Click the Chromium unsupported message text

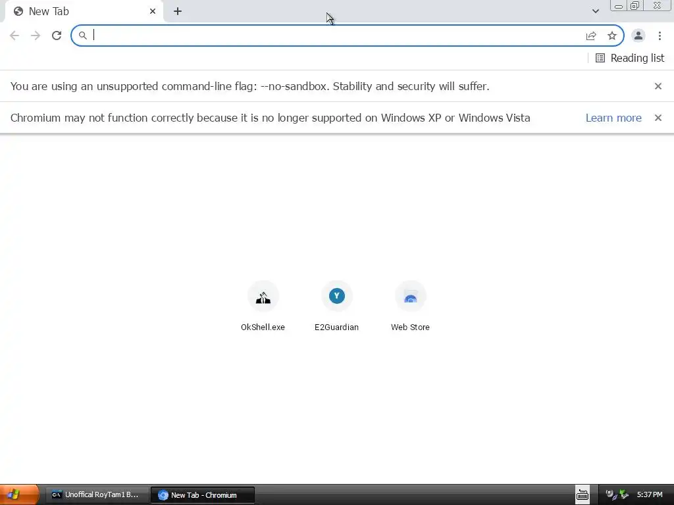(270, 118)
